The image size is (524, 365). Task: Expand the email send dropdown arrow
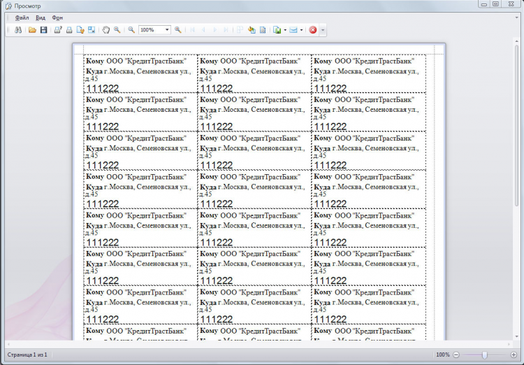(301, 30)
